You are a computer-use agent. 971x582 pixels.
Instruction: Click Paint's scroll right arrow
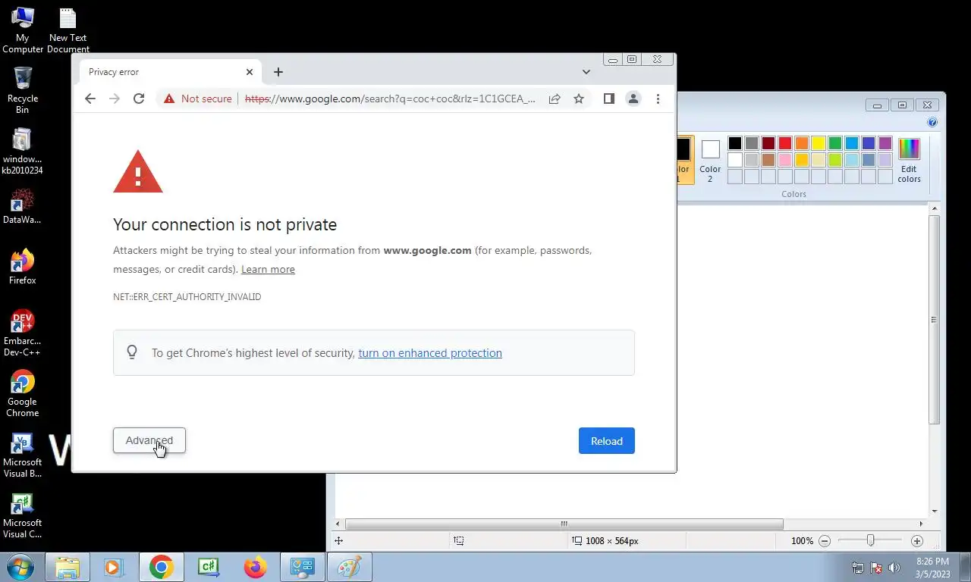921,524
